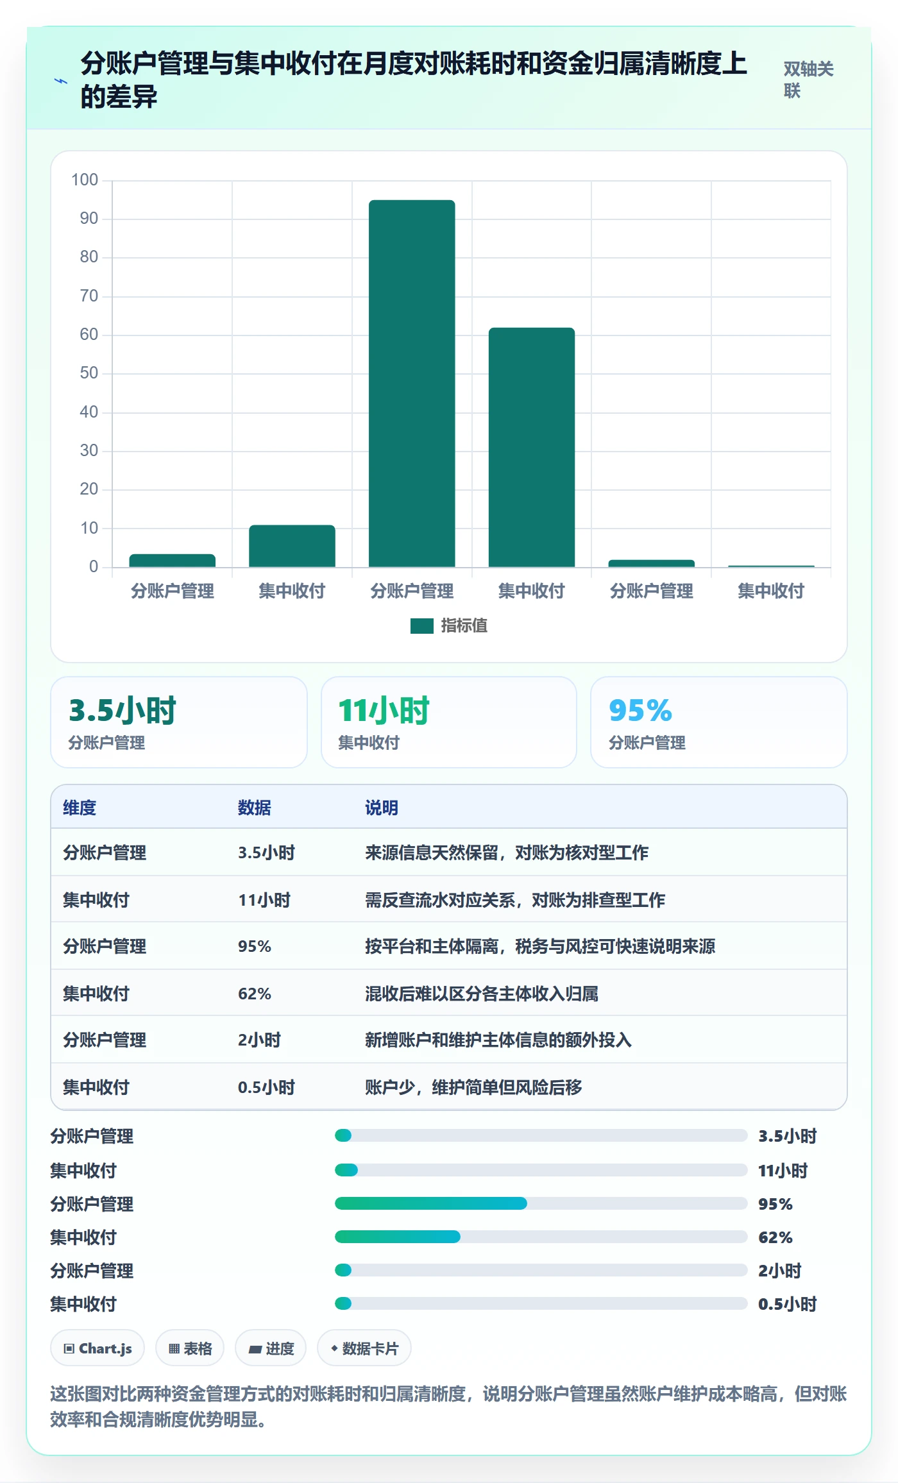The width and height of the screenshot is (898, 1483).
Task: Toggle the 指标值 legend color swatch
Action: [421, 626]
